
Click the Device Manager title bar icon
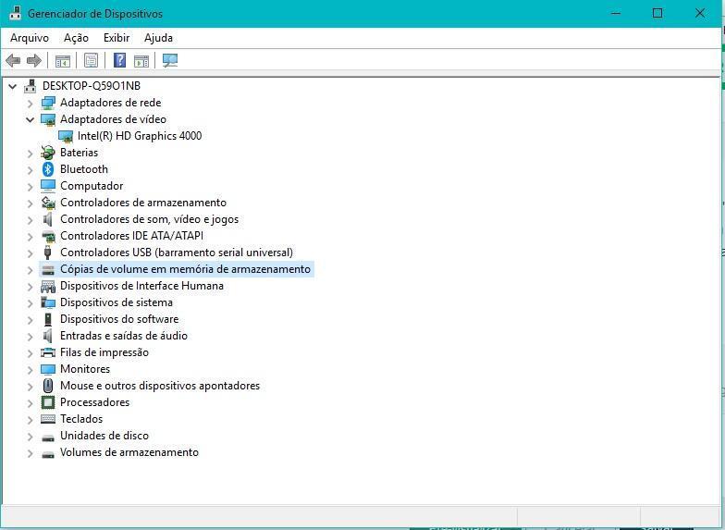(15, 13)
